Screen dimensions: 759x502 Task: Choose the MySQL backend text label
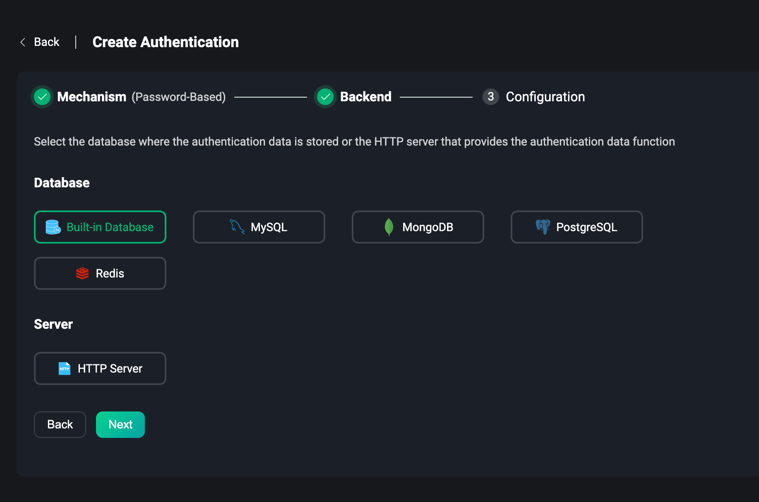269,227
